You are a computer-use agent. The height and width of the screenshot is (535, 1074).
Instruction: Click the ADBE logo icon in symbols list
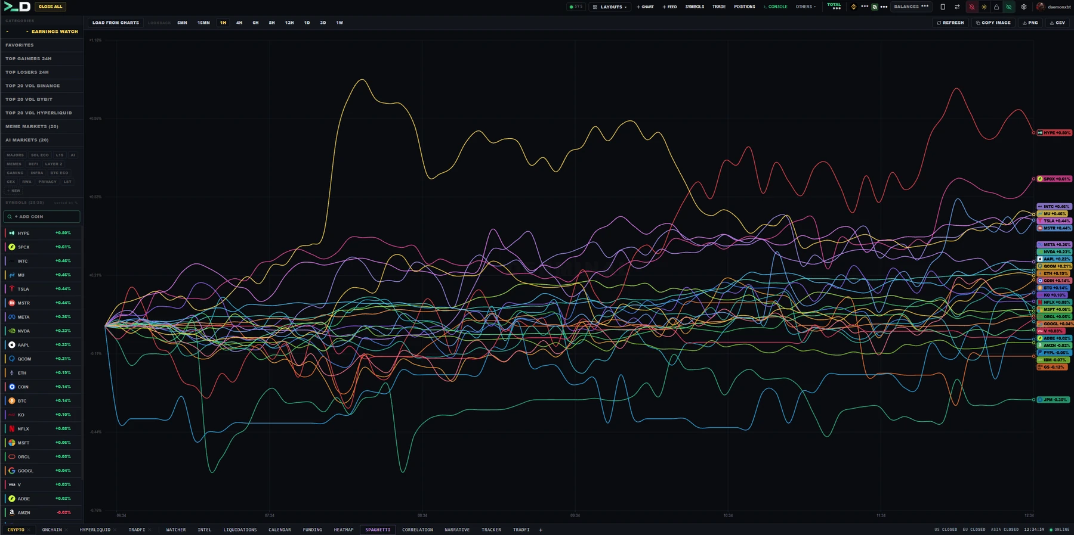tap(12, 499)
